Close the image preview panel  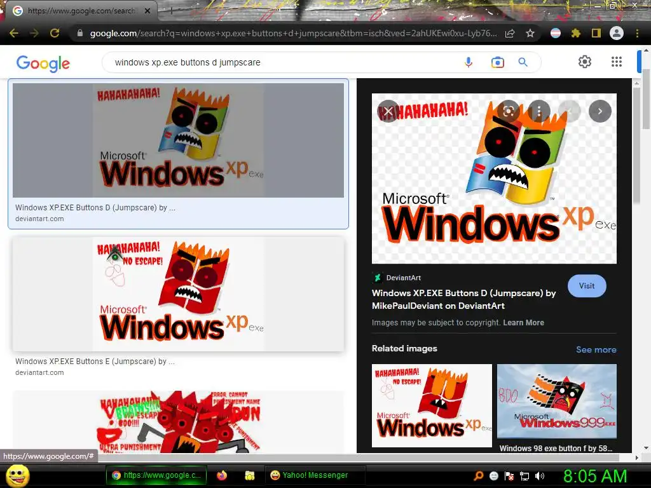388,111
